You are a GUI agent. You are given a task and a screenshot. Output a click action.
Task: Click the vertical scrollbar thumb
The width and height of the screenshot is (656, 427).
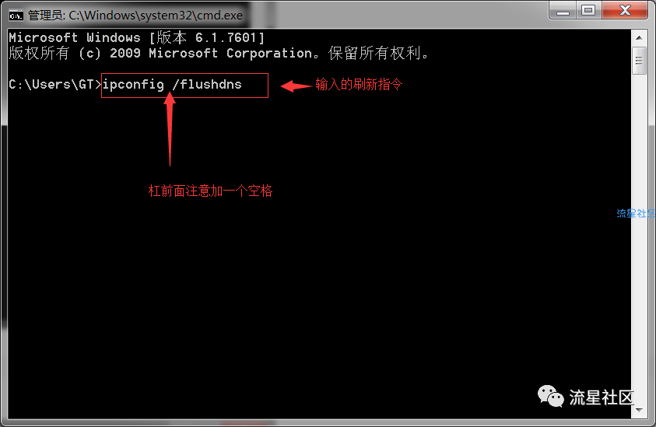(639, 61)
